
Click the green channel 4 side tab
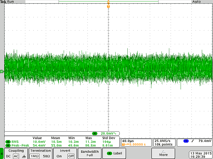point(2,153)
